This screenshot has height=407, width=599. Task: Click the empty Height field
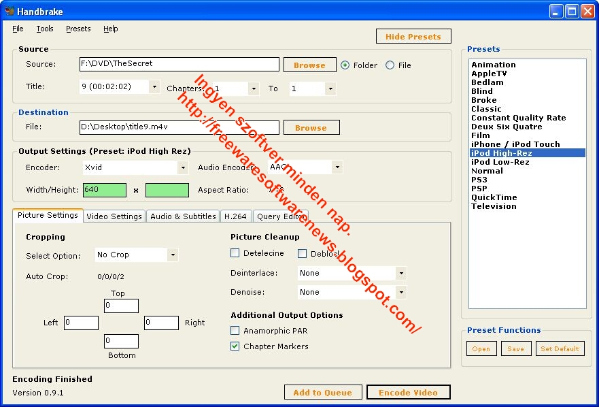(167, 190)
